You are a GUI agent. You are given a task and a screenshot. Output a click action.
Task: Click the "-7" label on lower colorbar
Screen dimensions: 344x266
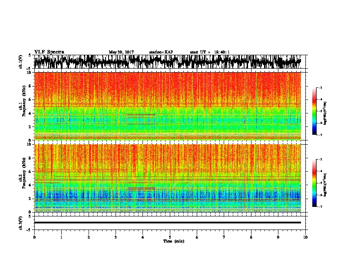click(x=321, y=207)
